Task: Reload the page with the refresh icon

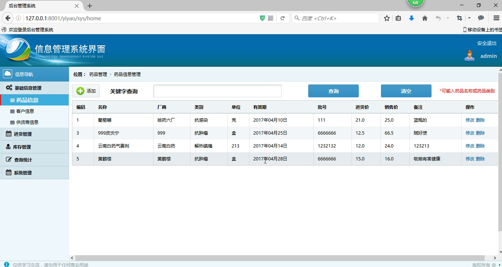Action: coord(282,18)
